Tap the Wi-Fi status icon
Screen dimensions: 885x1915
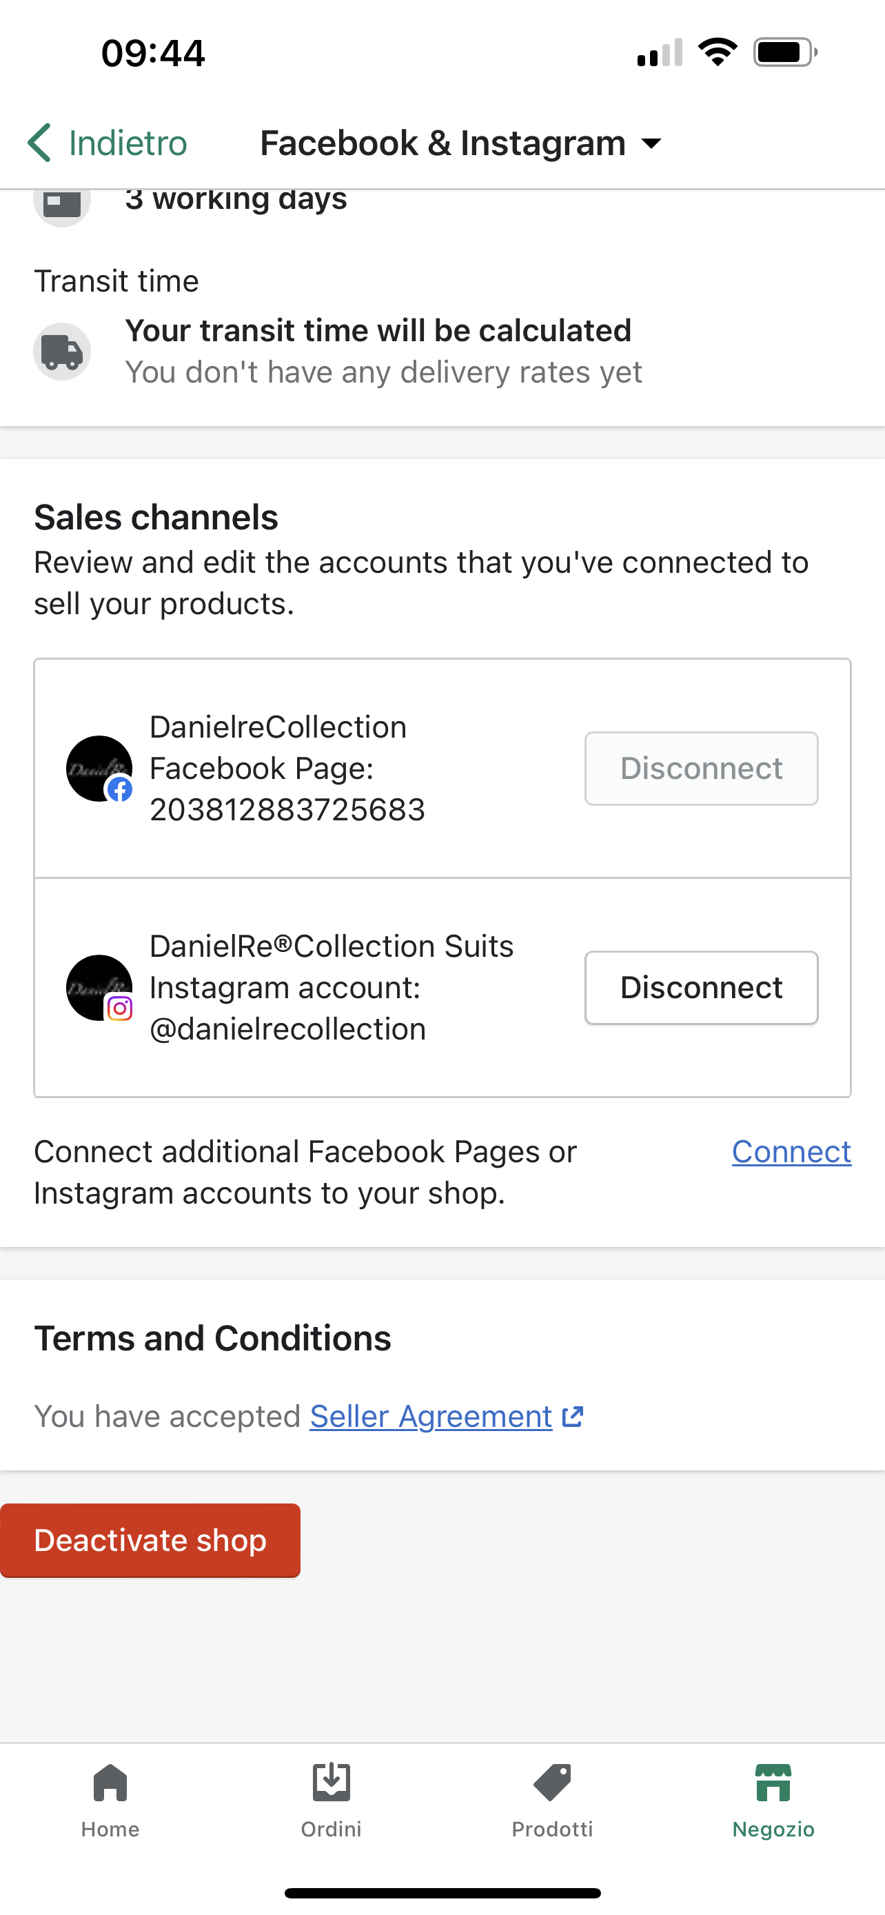pos(717,52)
